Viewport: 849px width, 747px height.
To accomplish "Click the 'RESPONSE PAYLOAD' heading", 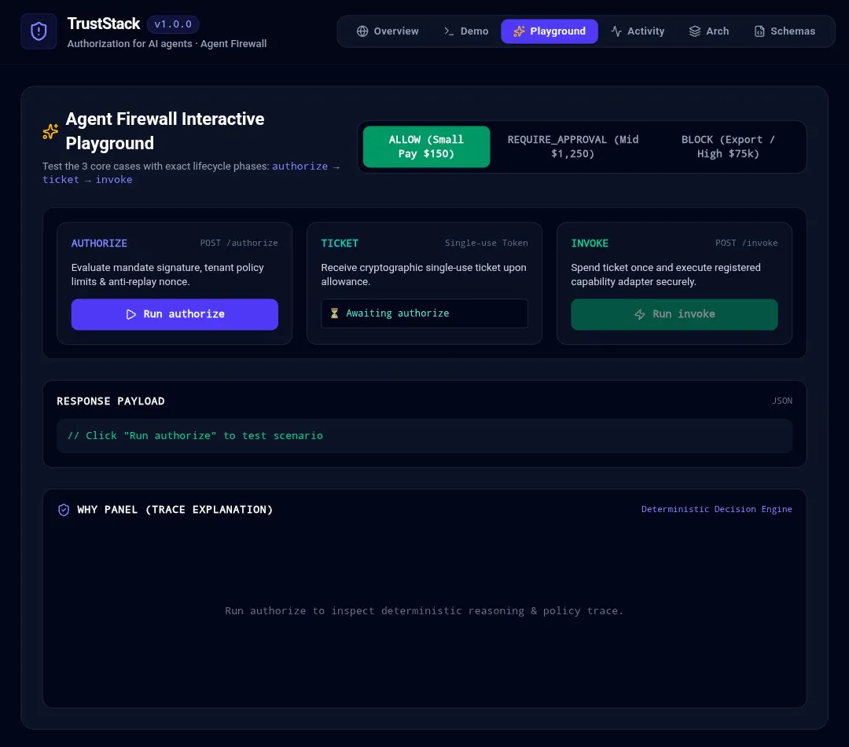I will pyautogui.click(x=111, y=401).
